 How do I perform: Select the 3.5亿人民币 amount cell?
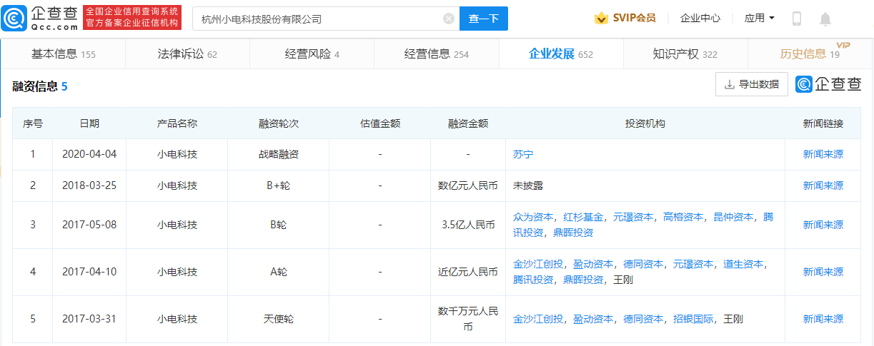click(x=468, y=225)
